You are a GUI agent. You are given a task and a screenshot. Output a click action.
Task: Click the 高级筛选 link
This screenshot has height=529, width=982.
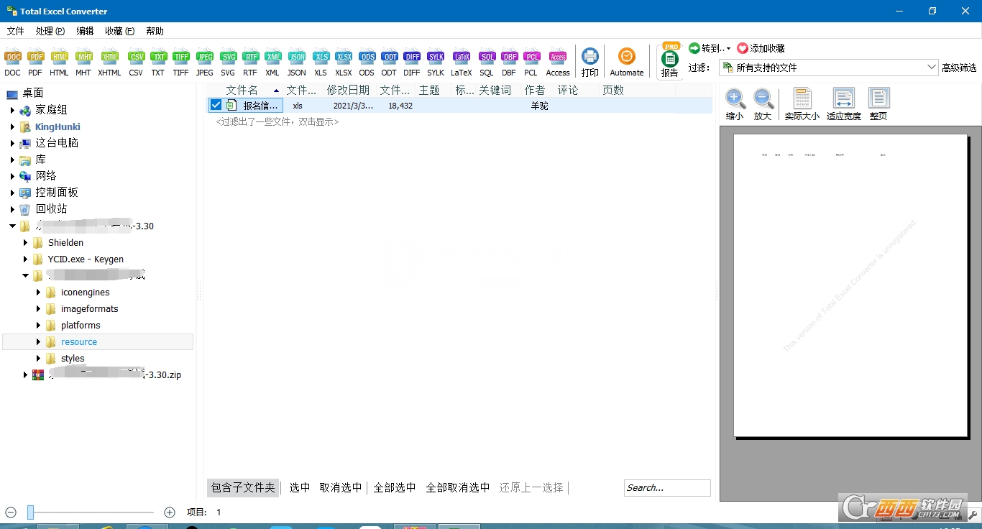[x=959, y=68]
